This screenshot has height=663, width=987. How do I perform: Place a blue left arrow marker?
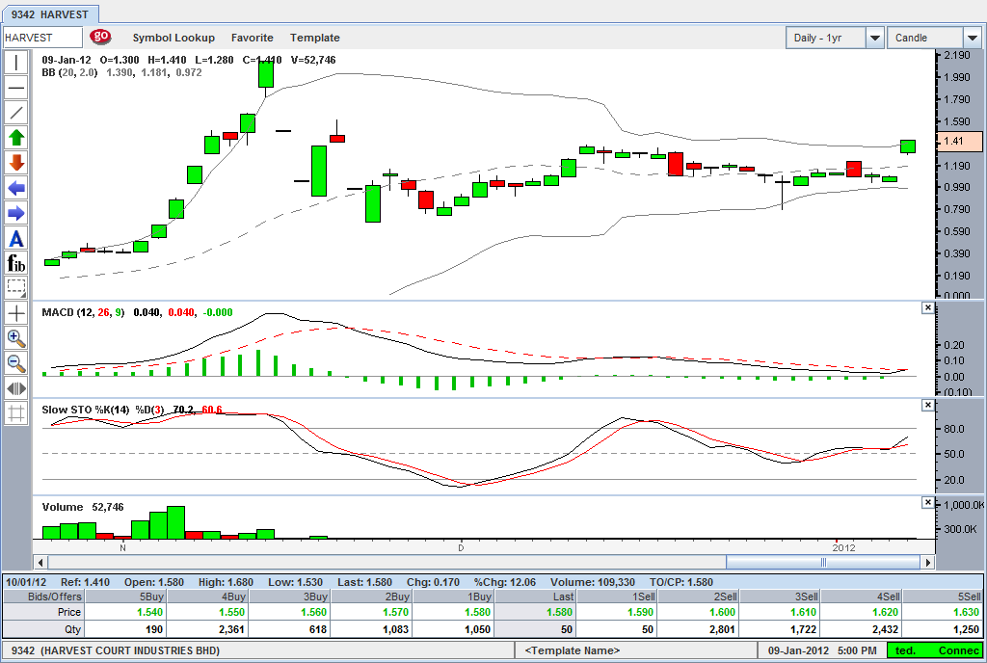16,188
